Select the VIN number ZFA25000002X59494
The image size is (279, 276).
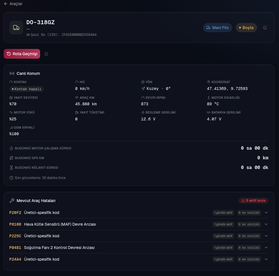click(x=79, y=35)
